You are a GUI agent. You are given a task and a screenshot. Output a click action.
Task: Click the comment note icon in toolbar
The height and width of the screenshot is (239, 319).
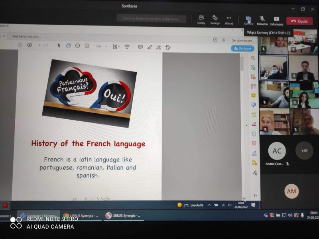[140, 47]
